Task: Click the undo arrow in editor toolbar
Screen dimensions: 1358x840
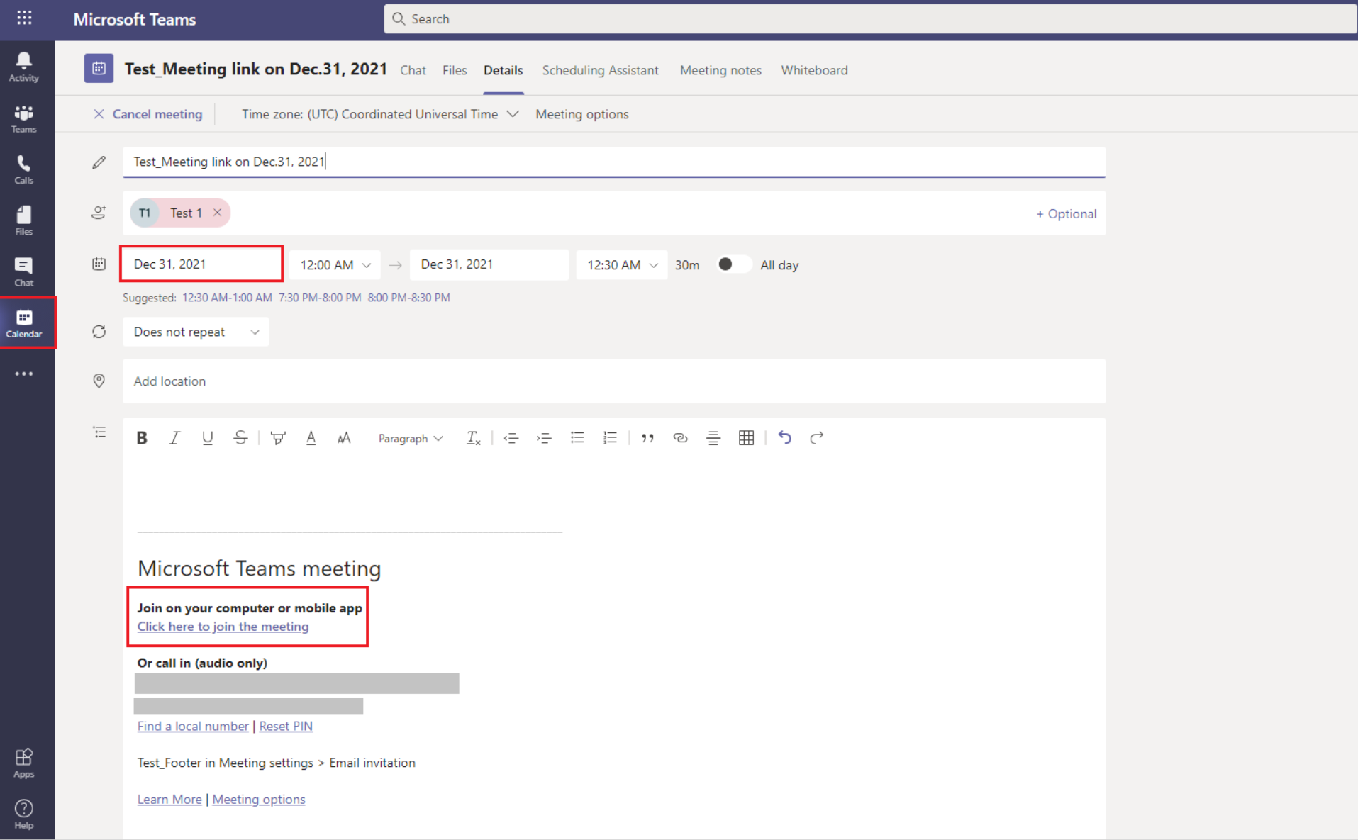Action: 784,438
